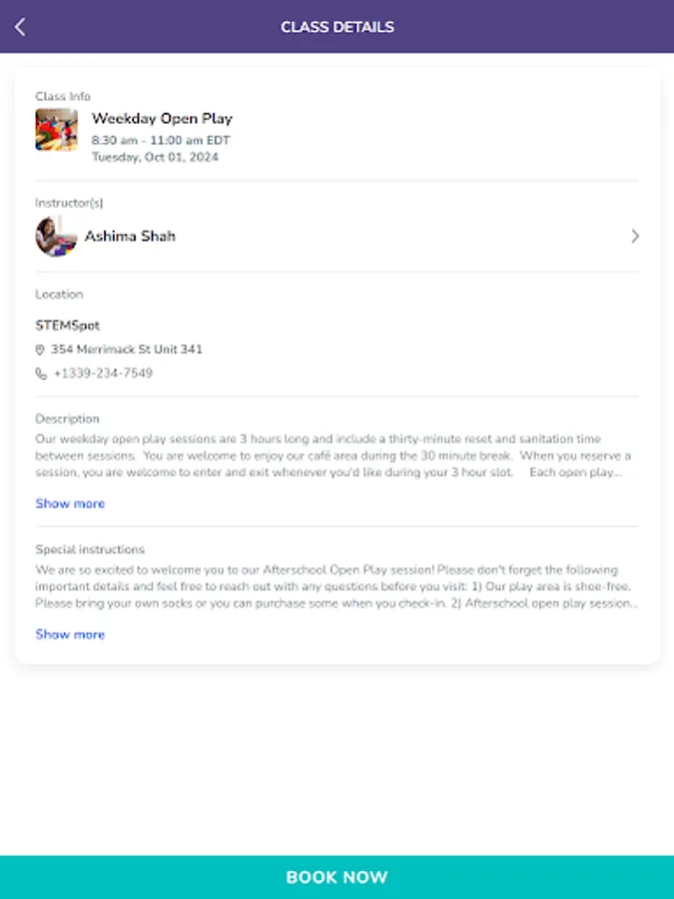Open Ashima Shah's instructor page
Image resolution: width=674 pixels, height=899 pixels.
(130, 237)
